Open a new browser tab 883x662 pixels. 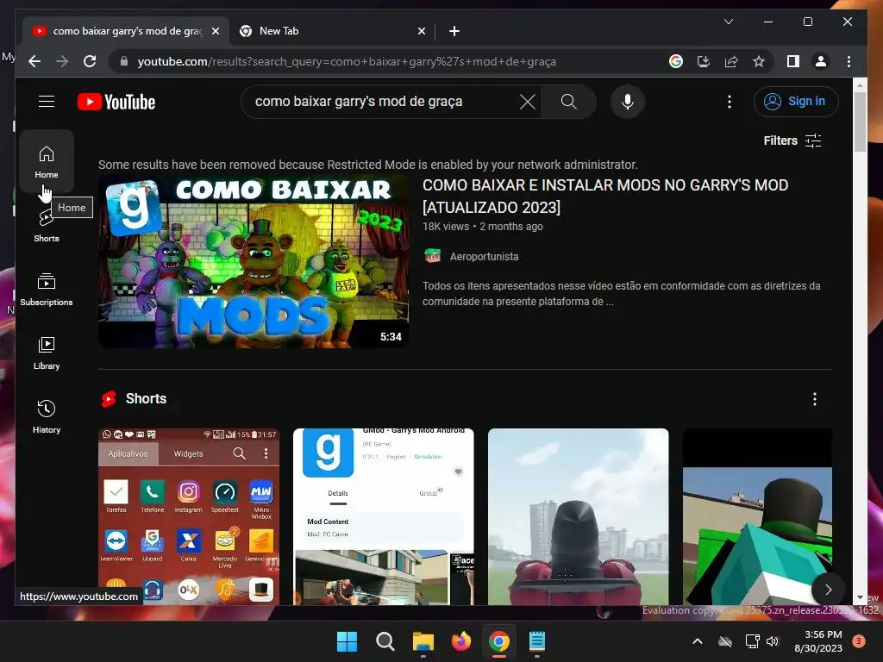point(454,31)
